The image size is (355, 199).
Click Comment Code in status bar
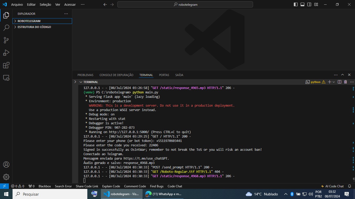135,186
